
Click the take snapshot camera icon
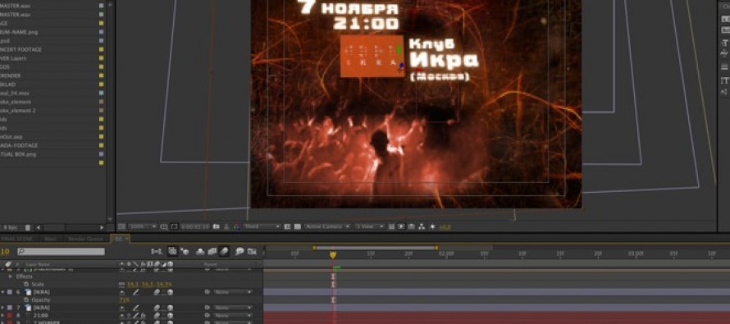216,226
